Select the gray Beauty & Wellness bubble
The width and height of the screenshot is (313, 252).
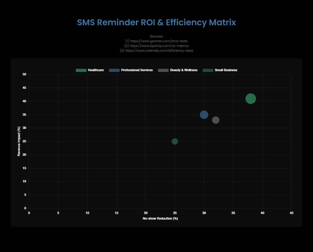click(216, 120)
